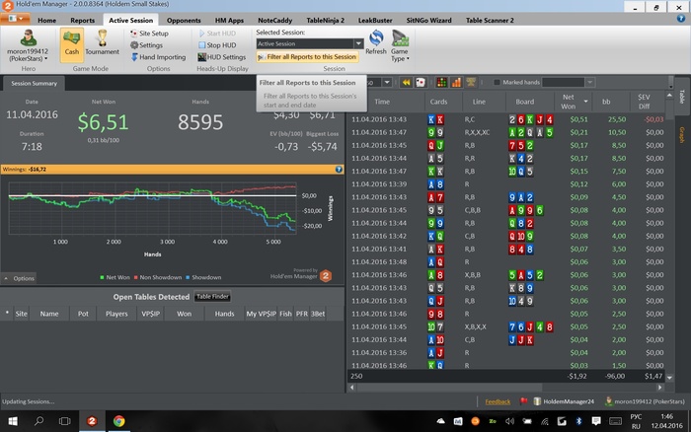691x432 pixels.
Task: Click Net Won column sort arrow
Action: (585, 102)
